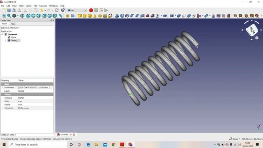Expand the Placement property row

click(2, 88)
